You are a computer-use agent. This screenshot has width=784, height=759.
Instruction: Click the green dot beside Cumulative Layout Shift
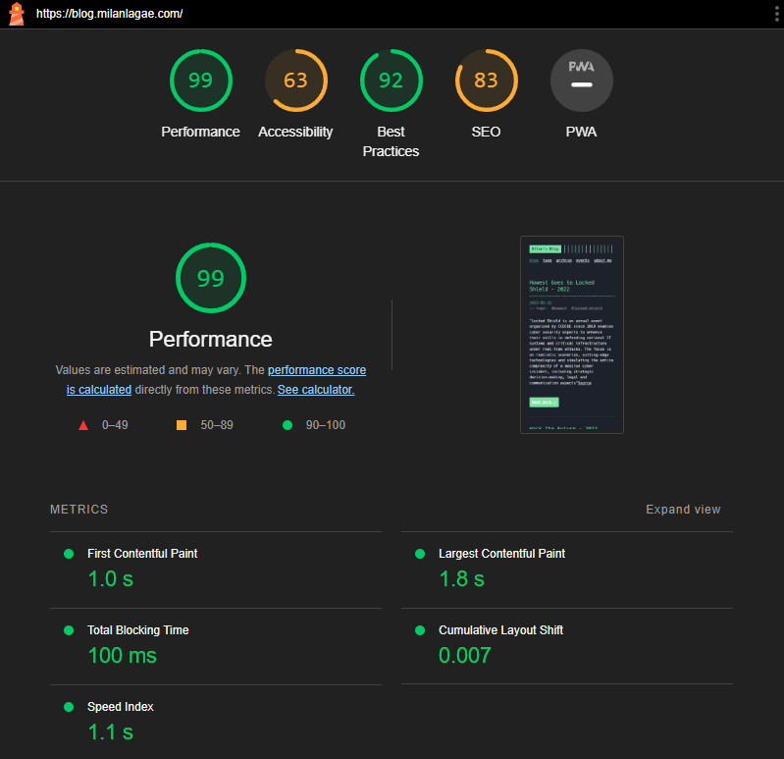(420, 630)
